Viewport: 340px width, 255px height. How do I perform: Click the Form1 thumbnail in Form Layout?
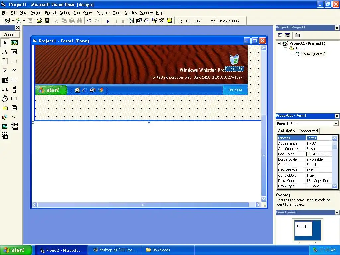tap(303, 228)
